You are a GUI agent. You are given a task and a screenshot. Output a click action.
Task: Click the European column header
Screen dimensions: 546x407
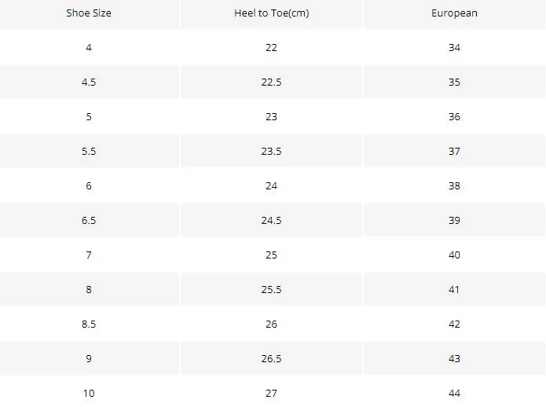[x=454, y=13]
